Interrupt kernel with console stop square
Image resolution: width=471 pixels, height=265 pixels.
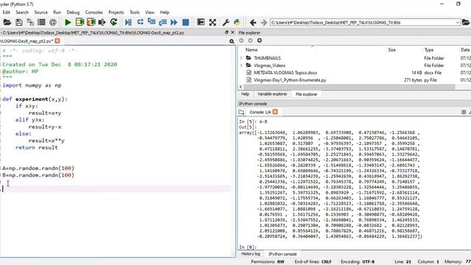464,112
